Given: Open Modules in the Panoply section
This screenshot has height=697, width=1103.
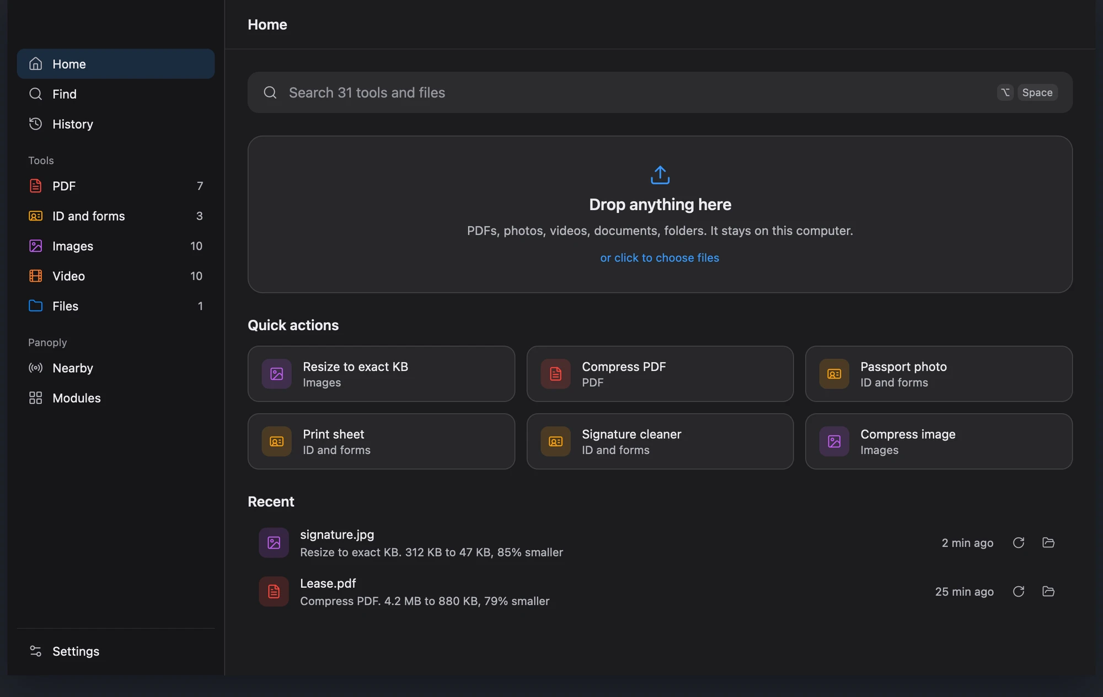Looking at the screenshot, I should click(116, 398).
